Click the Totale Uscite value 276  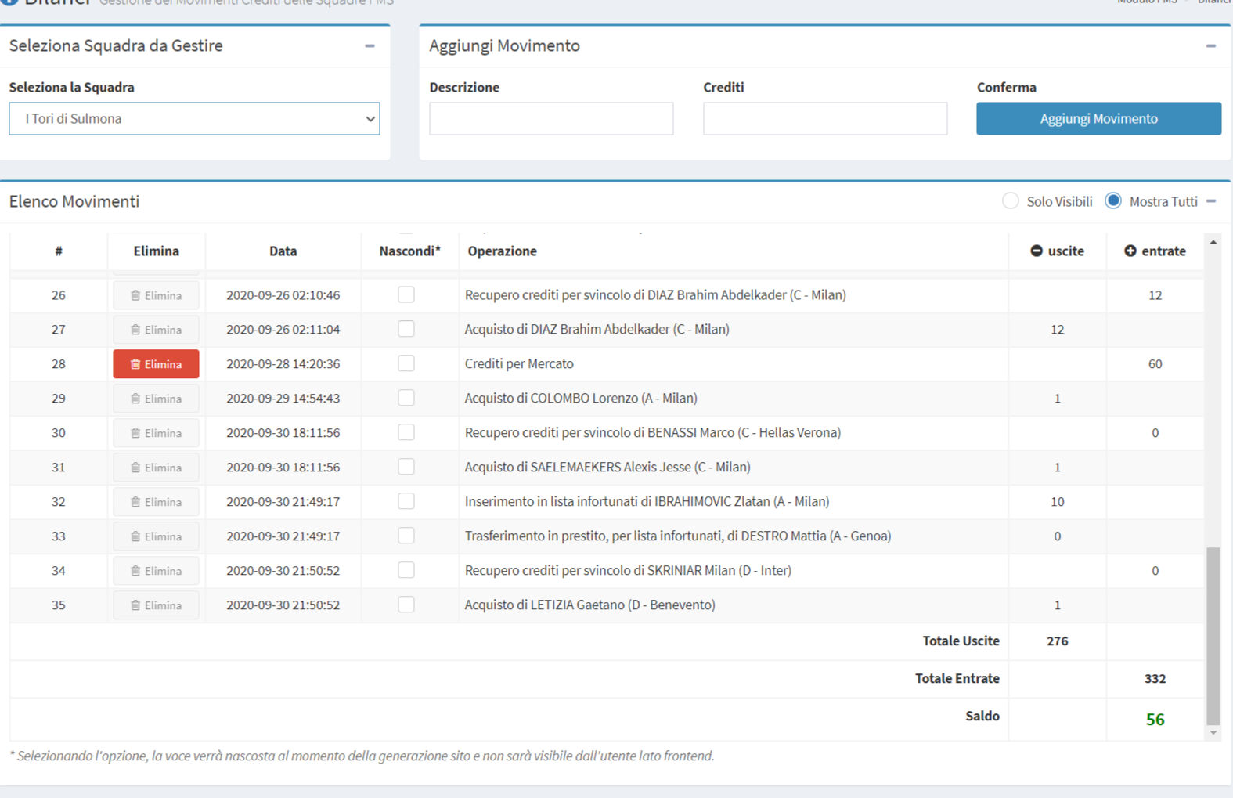point(1057,641)
